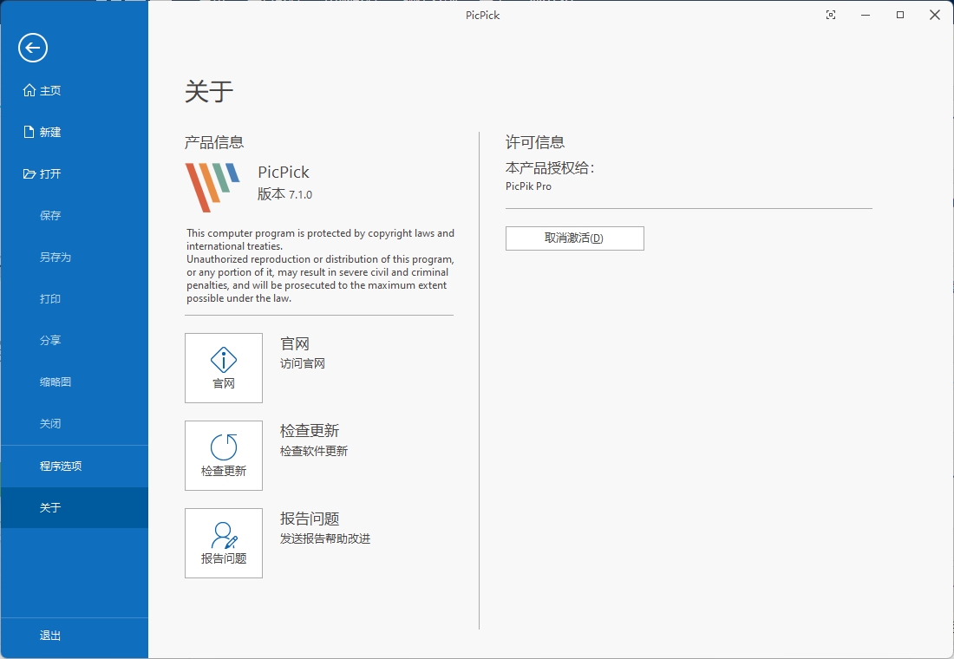Choose 另存为 save as option
Screen dimensions: 954x659
click(55, 258)
